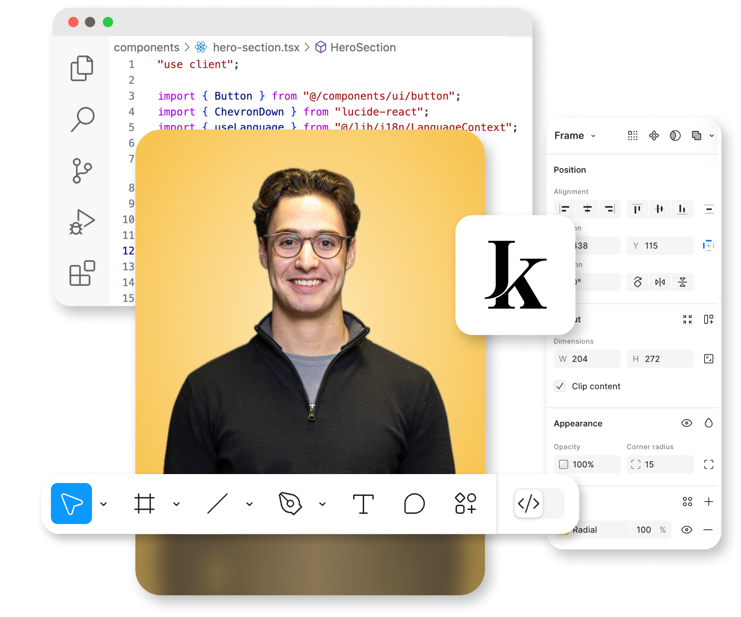The height and width of the screenshot is (617, 741).
Task: Toggle Appearance visibility eye icon
Action: (686, 423)
